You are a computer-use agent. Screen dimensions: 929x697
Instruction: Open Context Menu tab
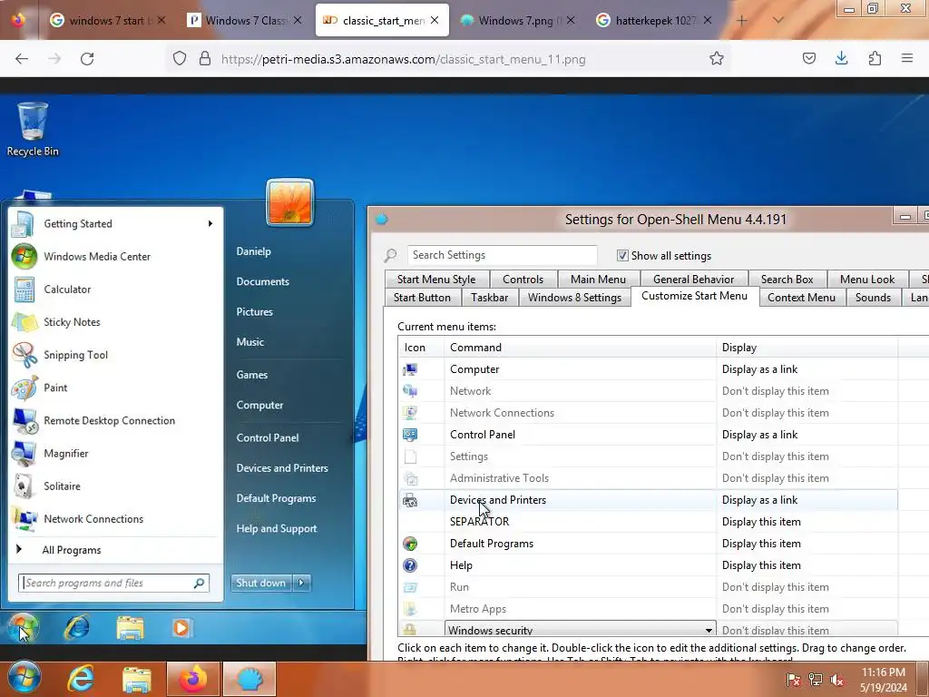(801, 298)
